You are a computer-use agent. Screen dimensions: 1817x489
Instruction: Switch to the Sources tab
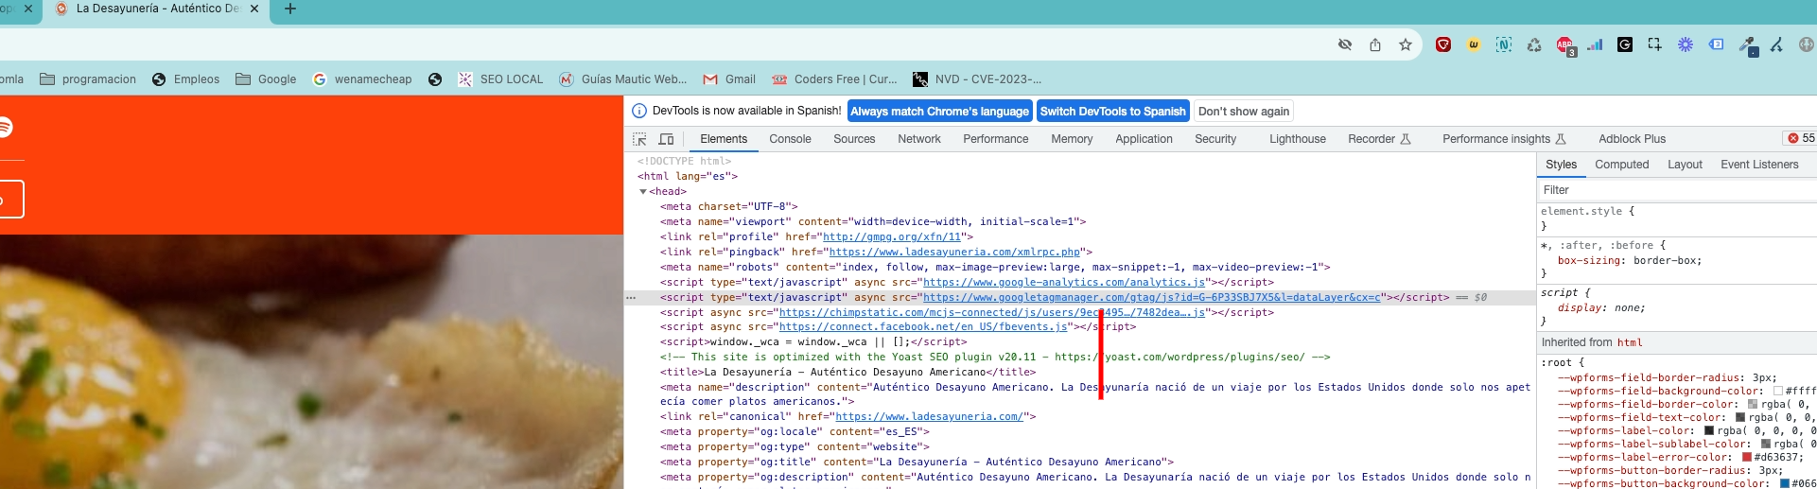pos(854,139)
